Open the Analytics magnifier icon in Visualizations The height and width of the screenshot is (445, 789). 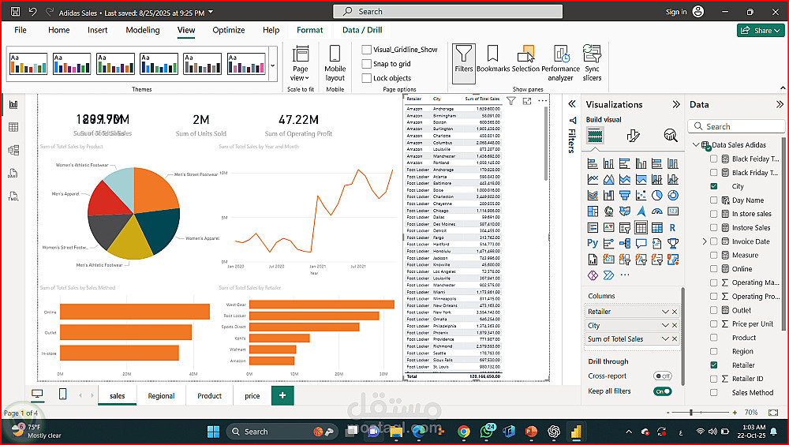coord(670,135)
